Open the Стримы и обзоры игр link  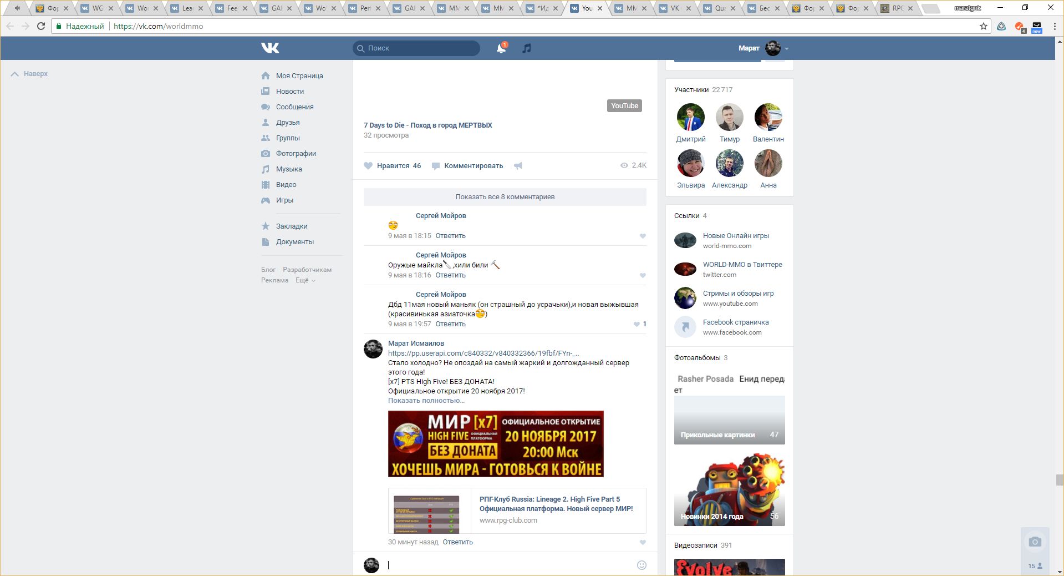click(x=738, y=294)
